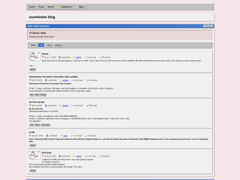
Task: Click the book icon beside 2 min read
Action: pyautogui.click(x=72, y=80)
